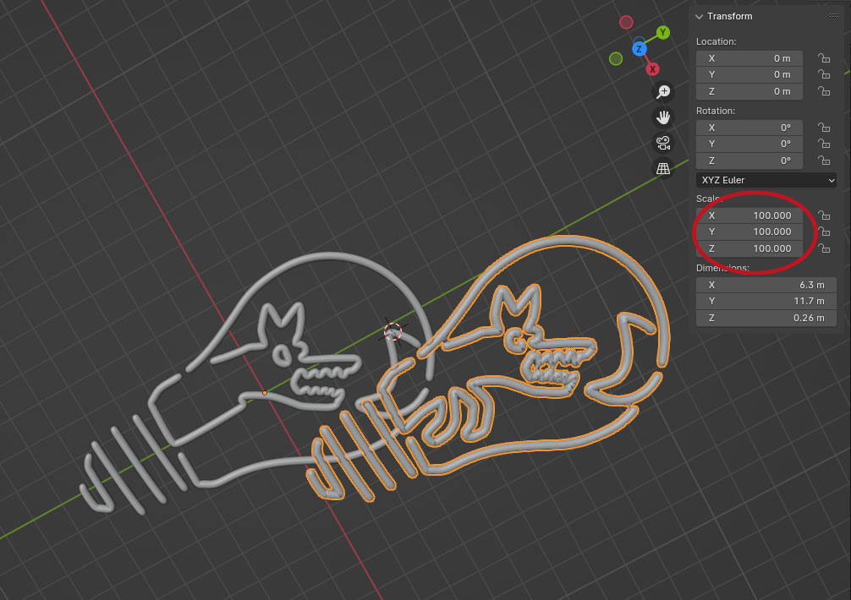Collapse the Transform panel
This screenshot has height=600, width=851.
pos(699,16)
